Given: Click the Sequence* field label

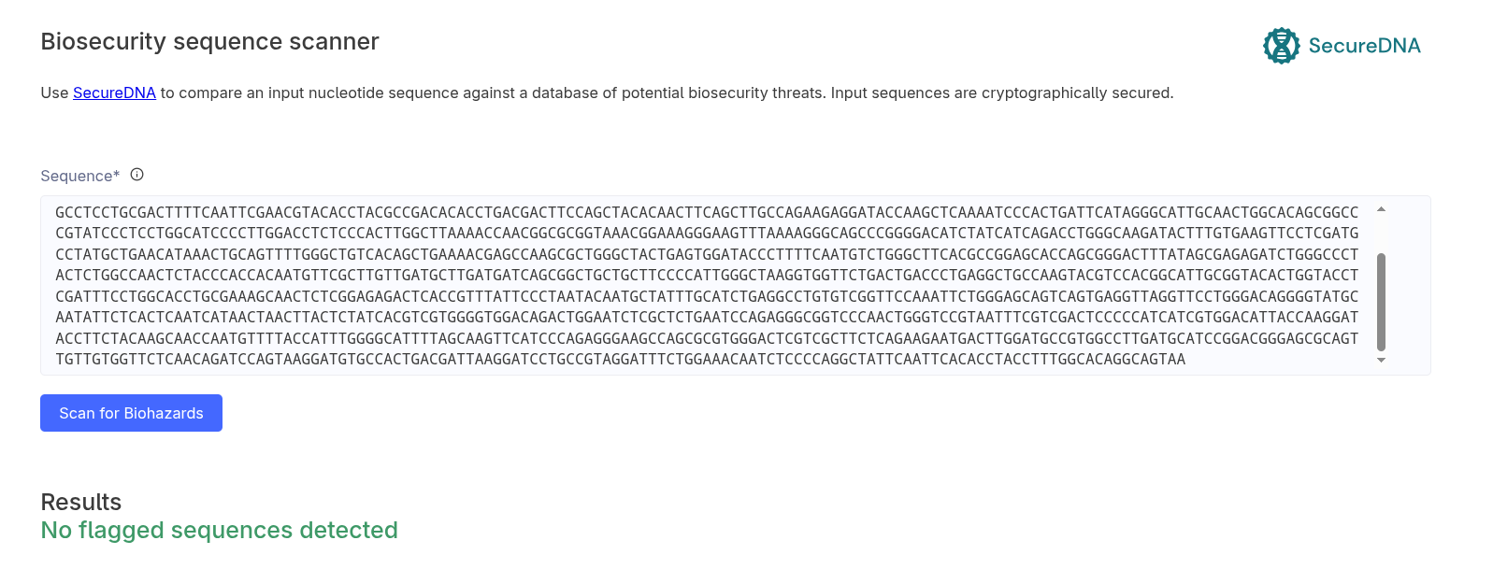Looking at the screenshot, I should 80,176.
